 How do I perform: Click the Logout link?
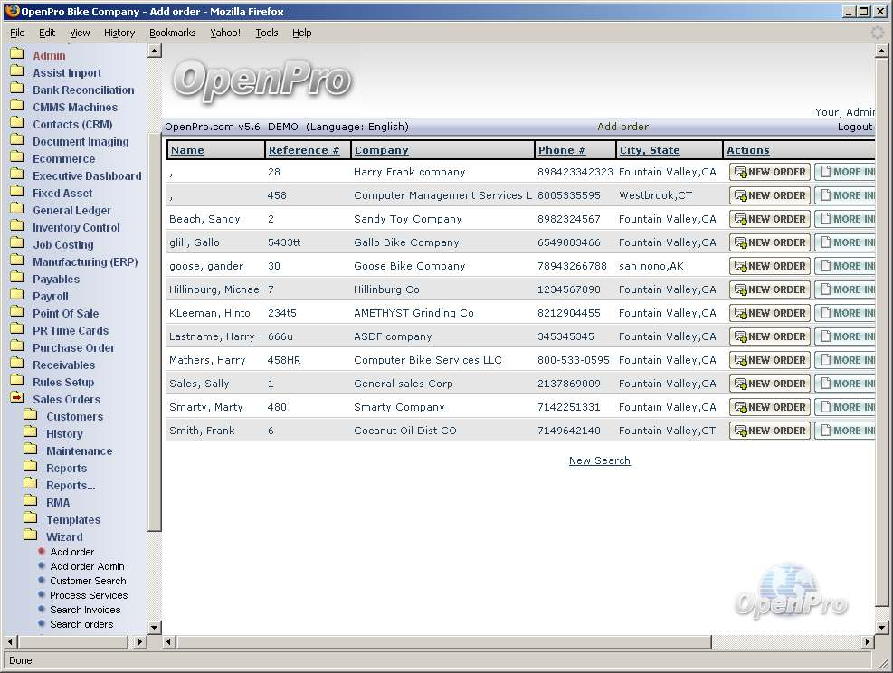click(x=854, y=127)
